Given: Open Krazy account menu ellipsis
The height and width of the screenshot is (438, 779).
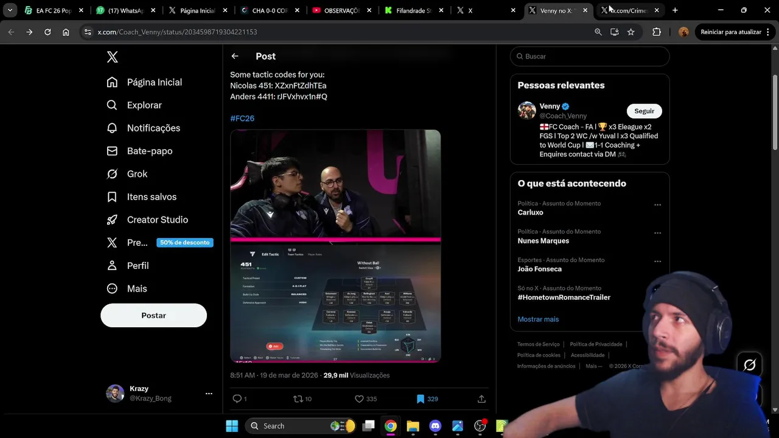Looking at the screenshot, I should point(209,394).
